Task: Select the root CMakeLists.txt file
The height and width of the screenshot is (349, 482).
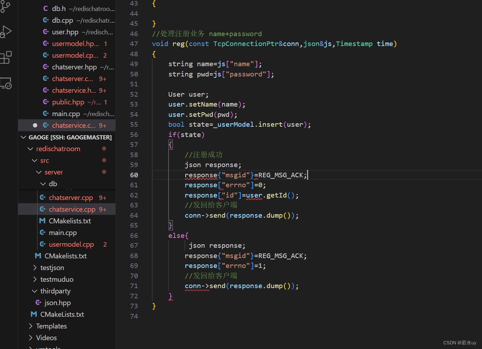Action: click(62, 314)
